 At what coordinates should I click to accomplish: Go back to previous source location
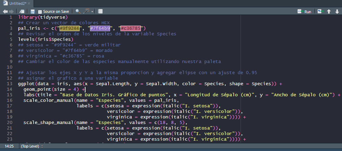tap(5, 11)
